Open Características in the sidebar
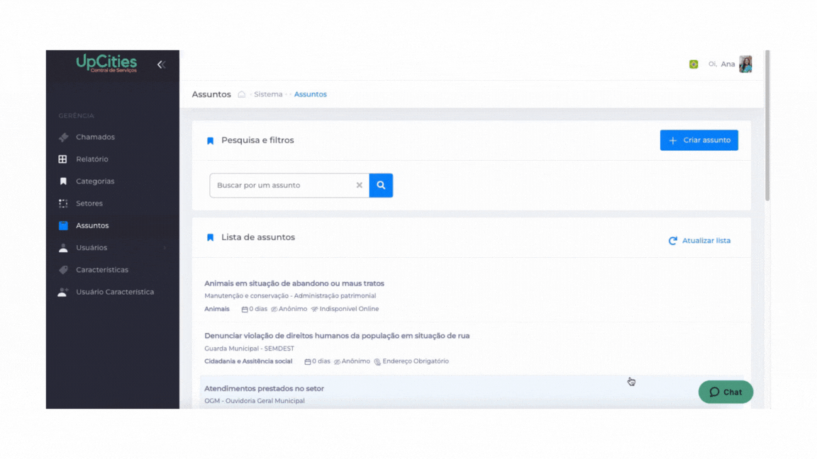 point(102,270)
